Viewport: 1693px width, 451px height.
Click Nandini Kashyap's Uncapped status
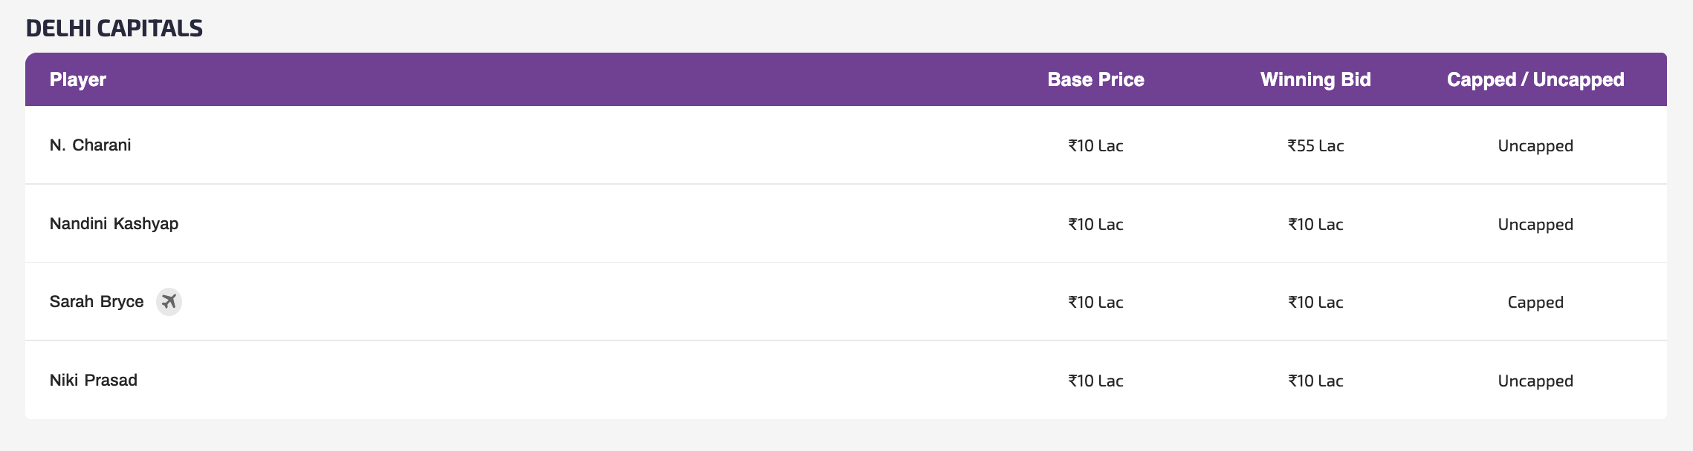tap(1535, 225)
